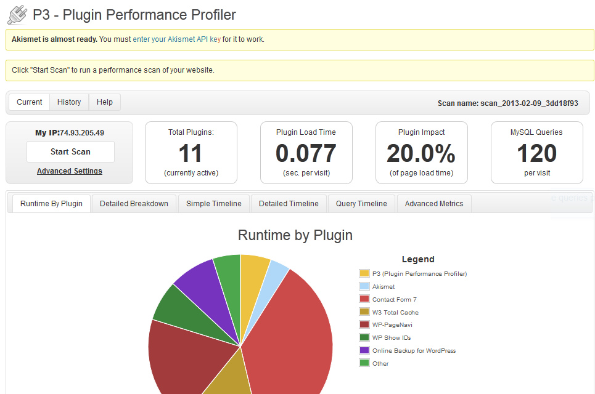Switch to the Current tab

tap(29, 102)
